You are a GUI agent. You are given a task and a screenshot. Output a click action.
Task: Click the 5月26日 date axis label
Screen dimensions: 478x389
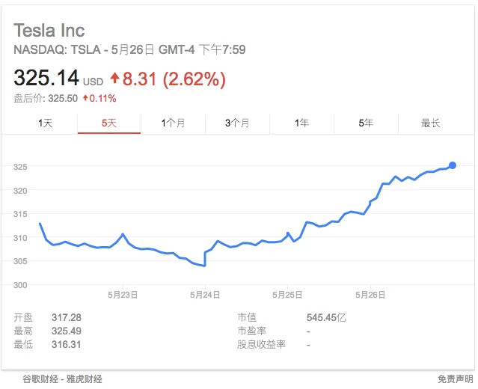coord(370,295)
